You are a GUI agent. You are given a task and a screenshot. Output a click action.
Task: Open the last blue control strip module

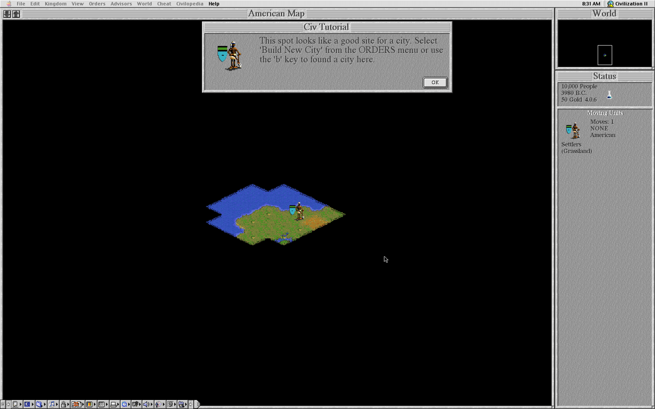[182, 405]
